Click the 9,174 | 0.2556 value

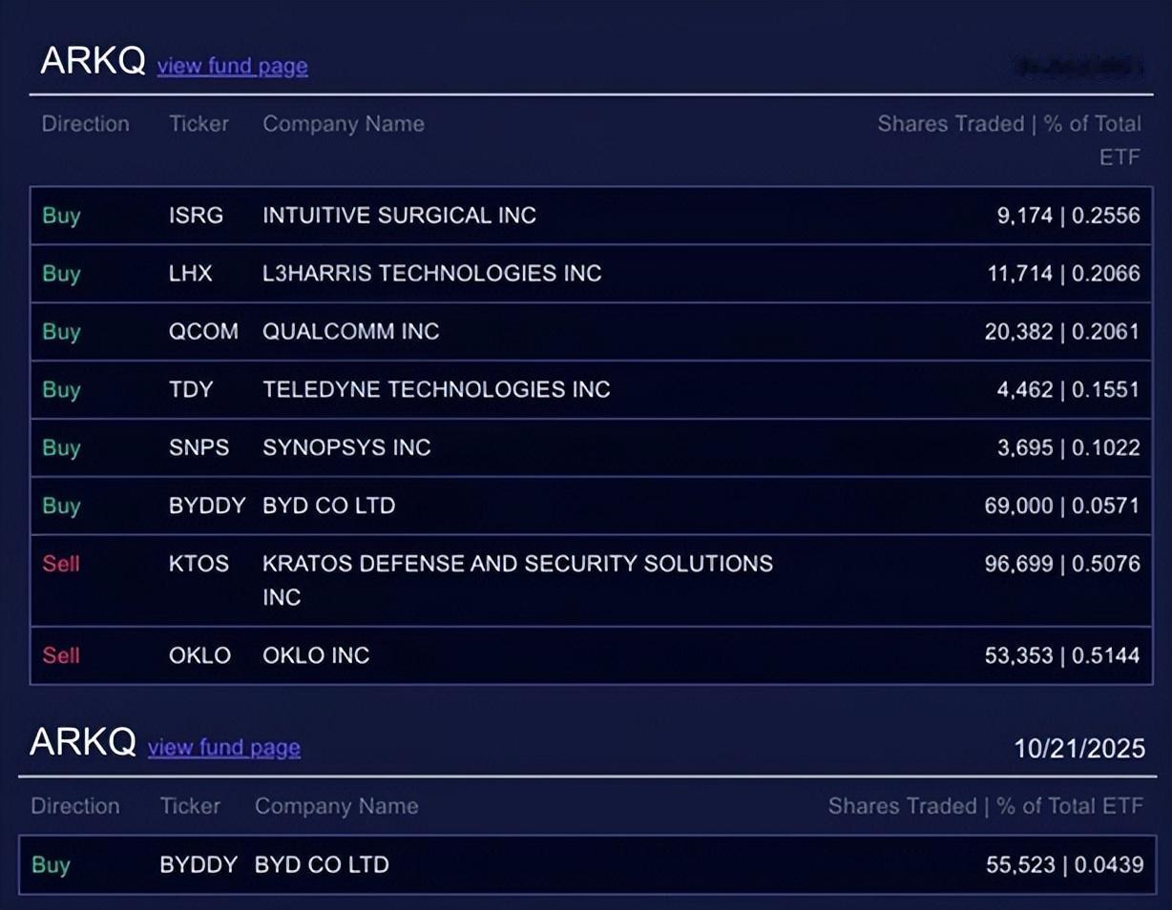tap(1068, 216)
